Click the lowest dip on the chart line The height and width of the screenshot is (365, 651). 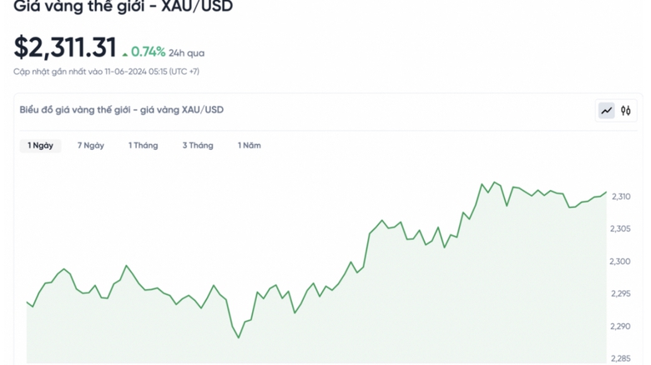[239, 337]
